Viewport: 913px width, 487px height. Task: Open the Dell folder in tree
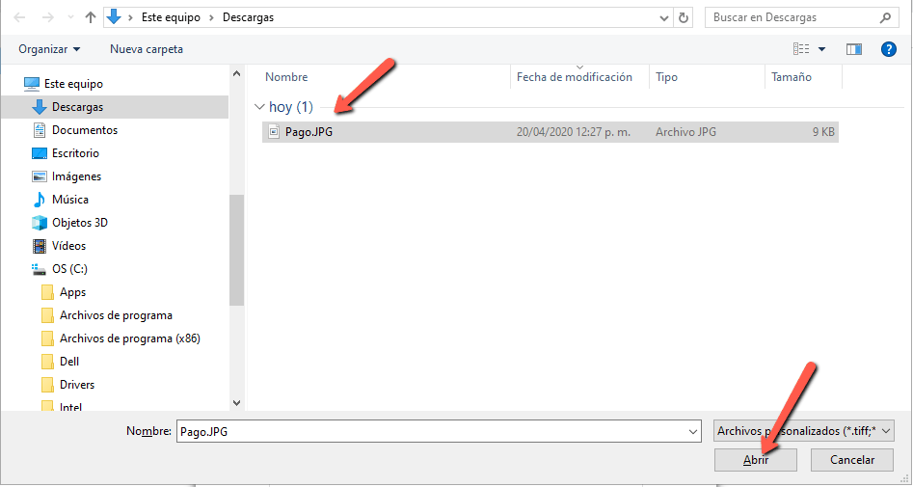tap(69, 362)
